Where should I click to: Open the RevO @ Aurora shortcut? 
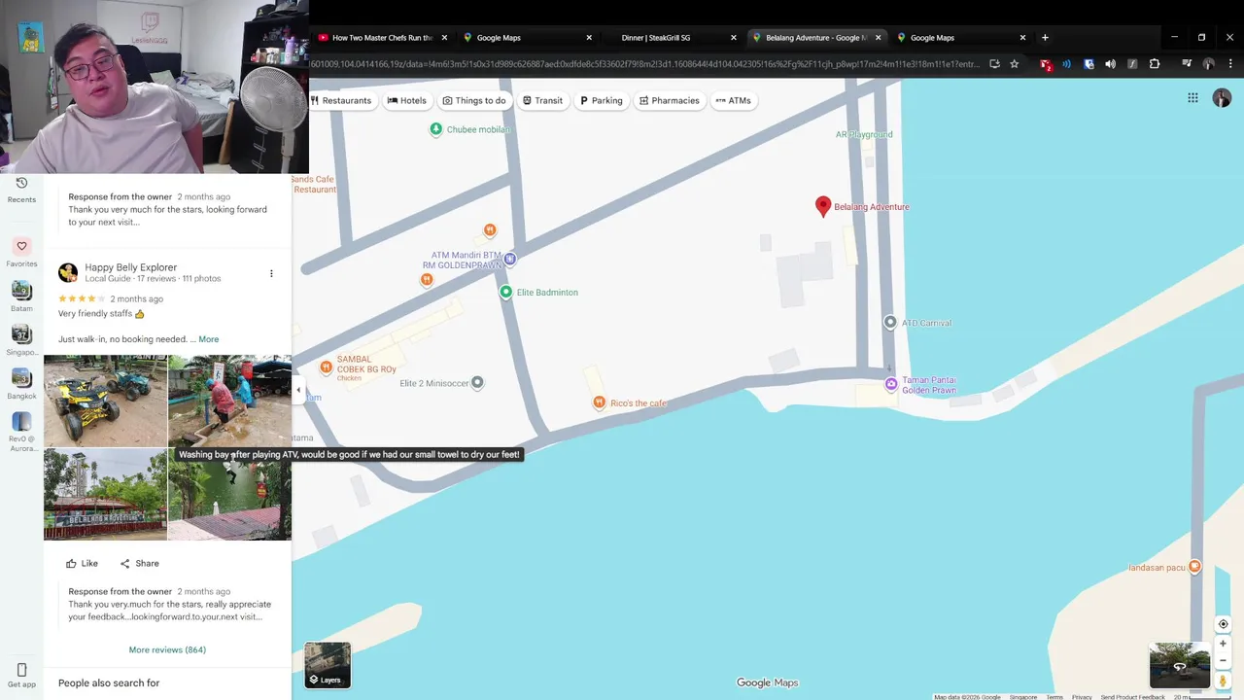(x=21, y=433)
